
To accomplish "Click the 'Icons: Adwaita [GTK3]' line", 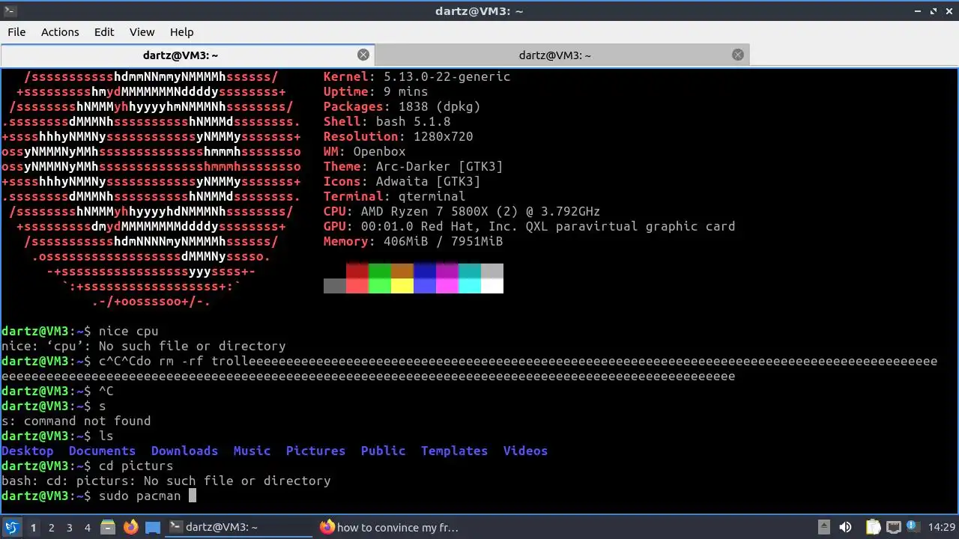I will pos(402,181).
